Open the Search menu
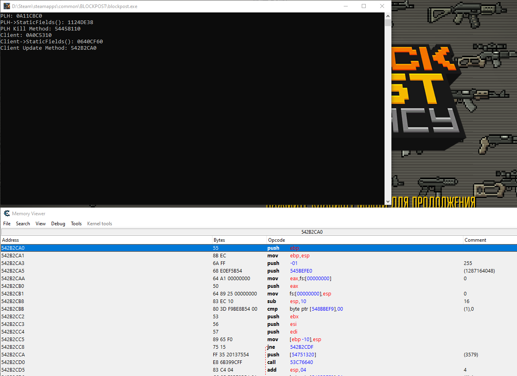This screenshot has height=376, width=517. pos(23,224)
